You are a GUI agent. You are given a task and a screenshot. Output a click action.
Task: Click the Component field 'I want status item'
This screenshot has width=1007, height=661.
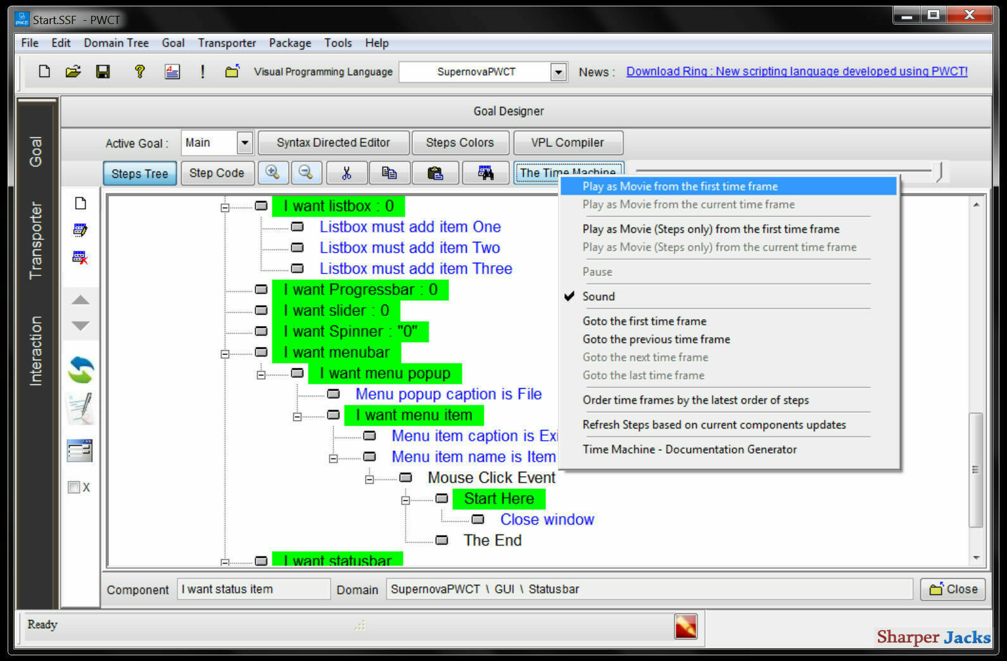coord(253,589)
